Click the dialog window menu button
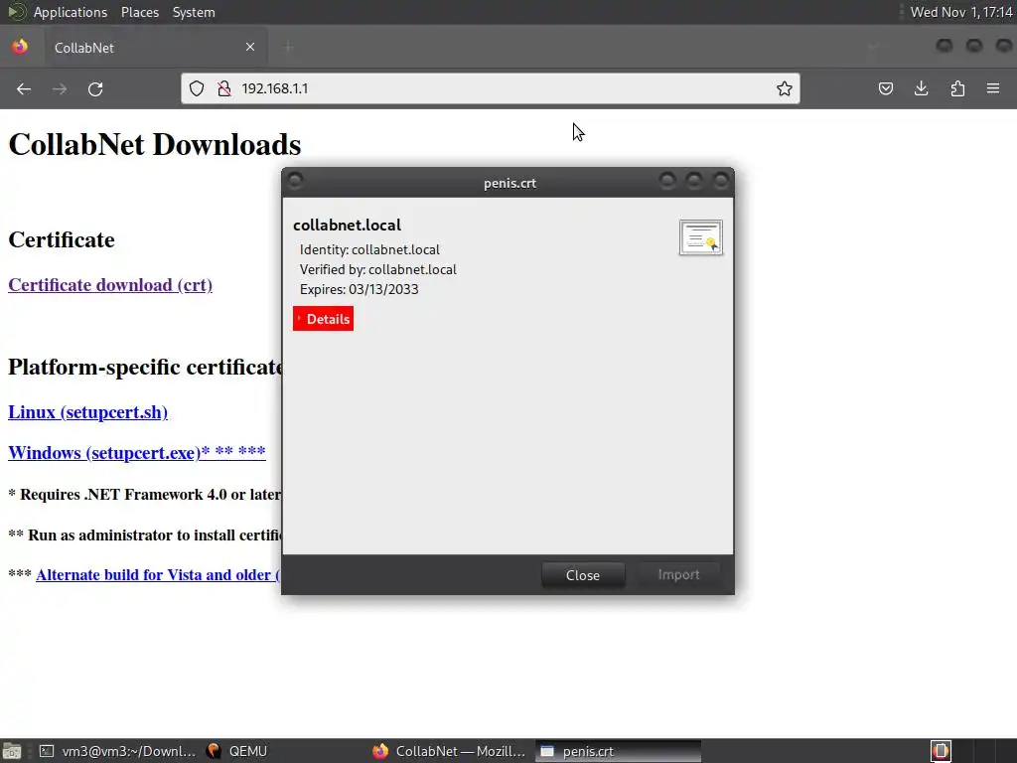 (x=295, y=181)
